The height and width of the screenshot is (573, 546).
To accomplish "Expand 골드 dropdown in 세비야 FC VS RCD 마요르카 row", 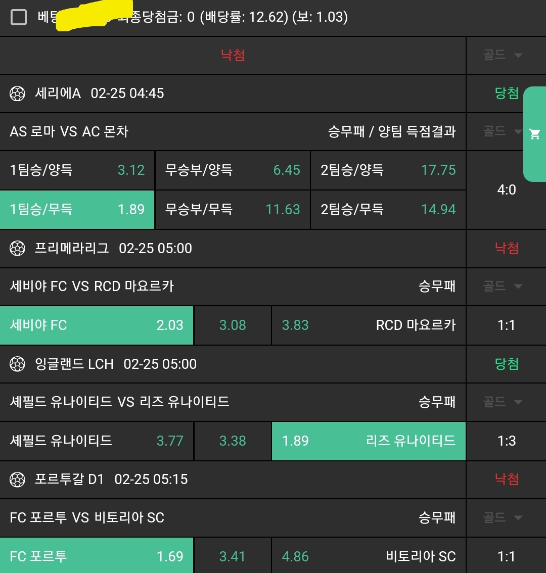I will pos(503,287).
